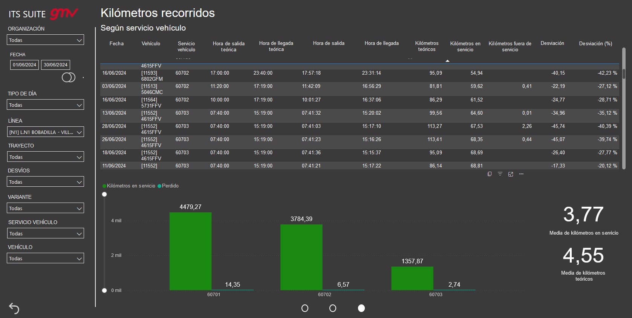Viewport: 632px width, 318px height.
Task: Expand table with Focus mode icon
Action: click(511, 174)
